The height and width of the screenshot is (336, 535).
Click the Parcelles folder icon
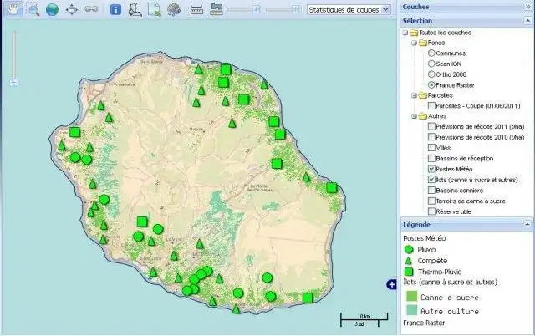(x=423, y=95)
